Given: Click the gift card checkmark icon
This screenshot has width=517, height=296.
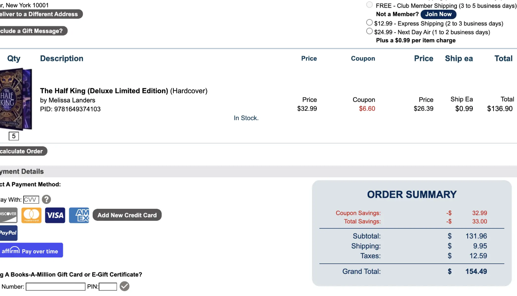Looking at the screenshot, I should click(124, 286).
